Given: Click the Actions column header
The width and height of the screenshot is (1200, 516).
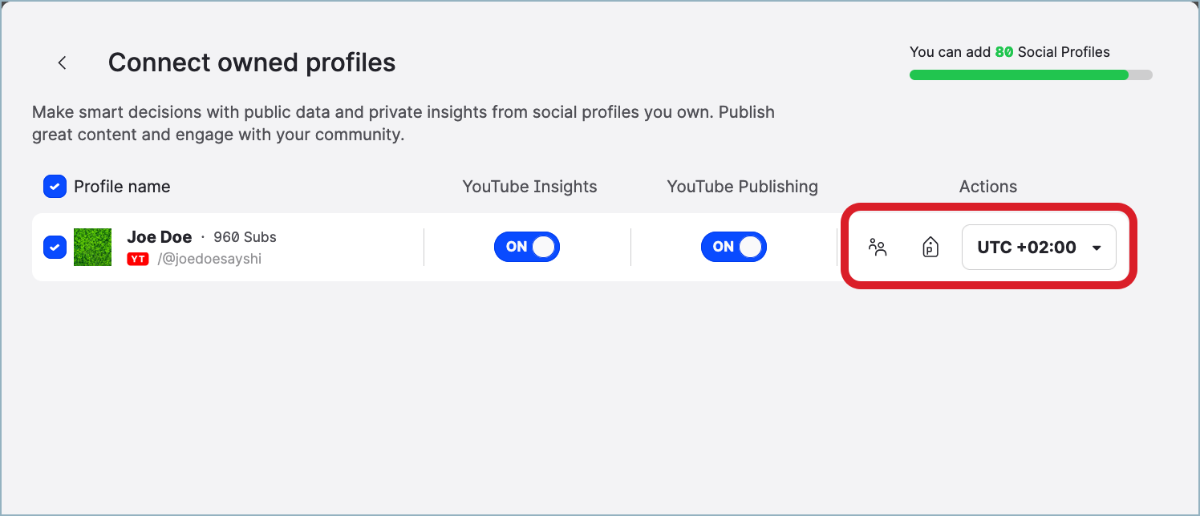Looking at the screenshot, I should [987, 186].
